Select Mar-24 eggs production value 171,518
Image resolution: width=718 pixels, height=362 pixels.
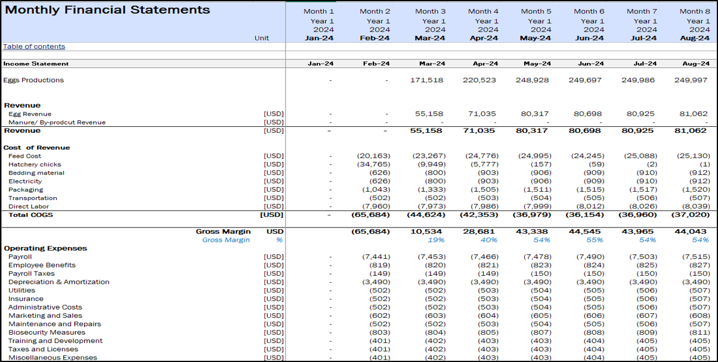click(x=428, y=80)
